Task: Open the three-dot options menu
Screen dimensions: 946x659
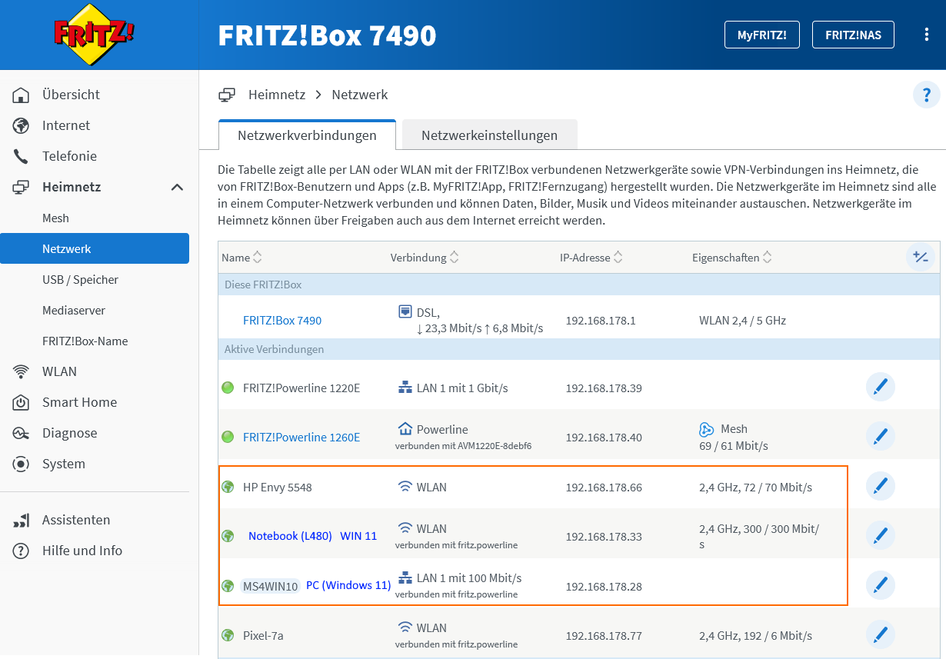Action: [927, 35]
